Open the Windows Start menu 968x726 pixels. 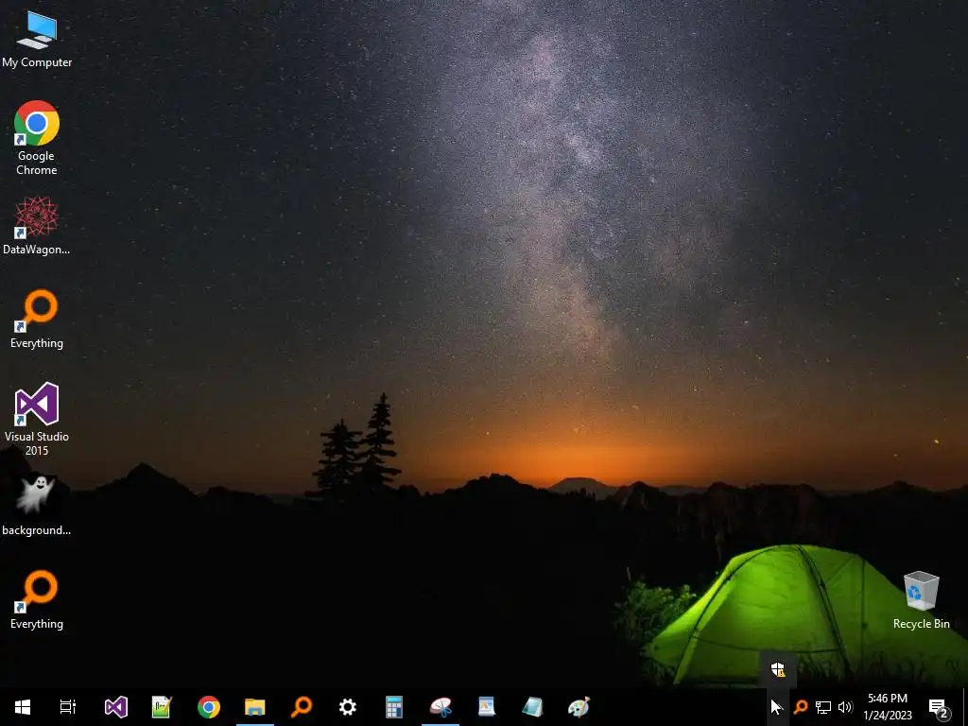pyautogui.click(x=23, y=707)
